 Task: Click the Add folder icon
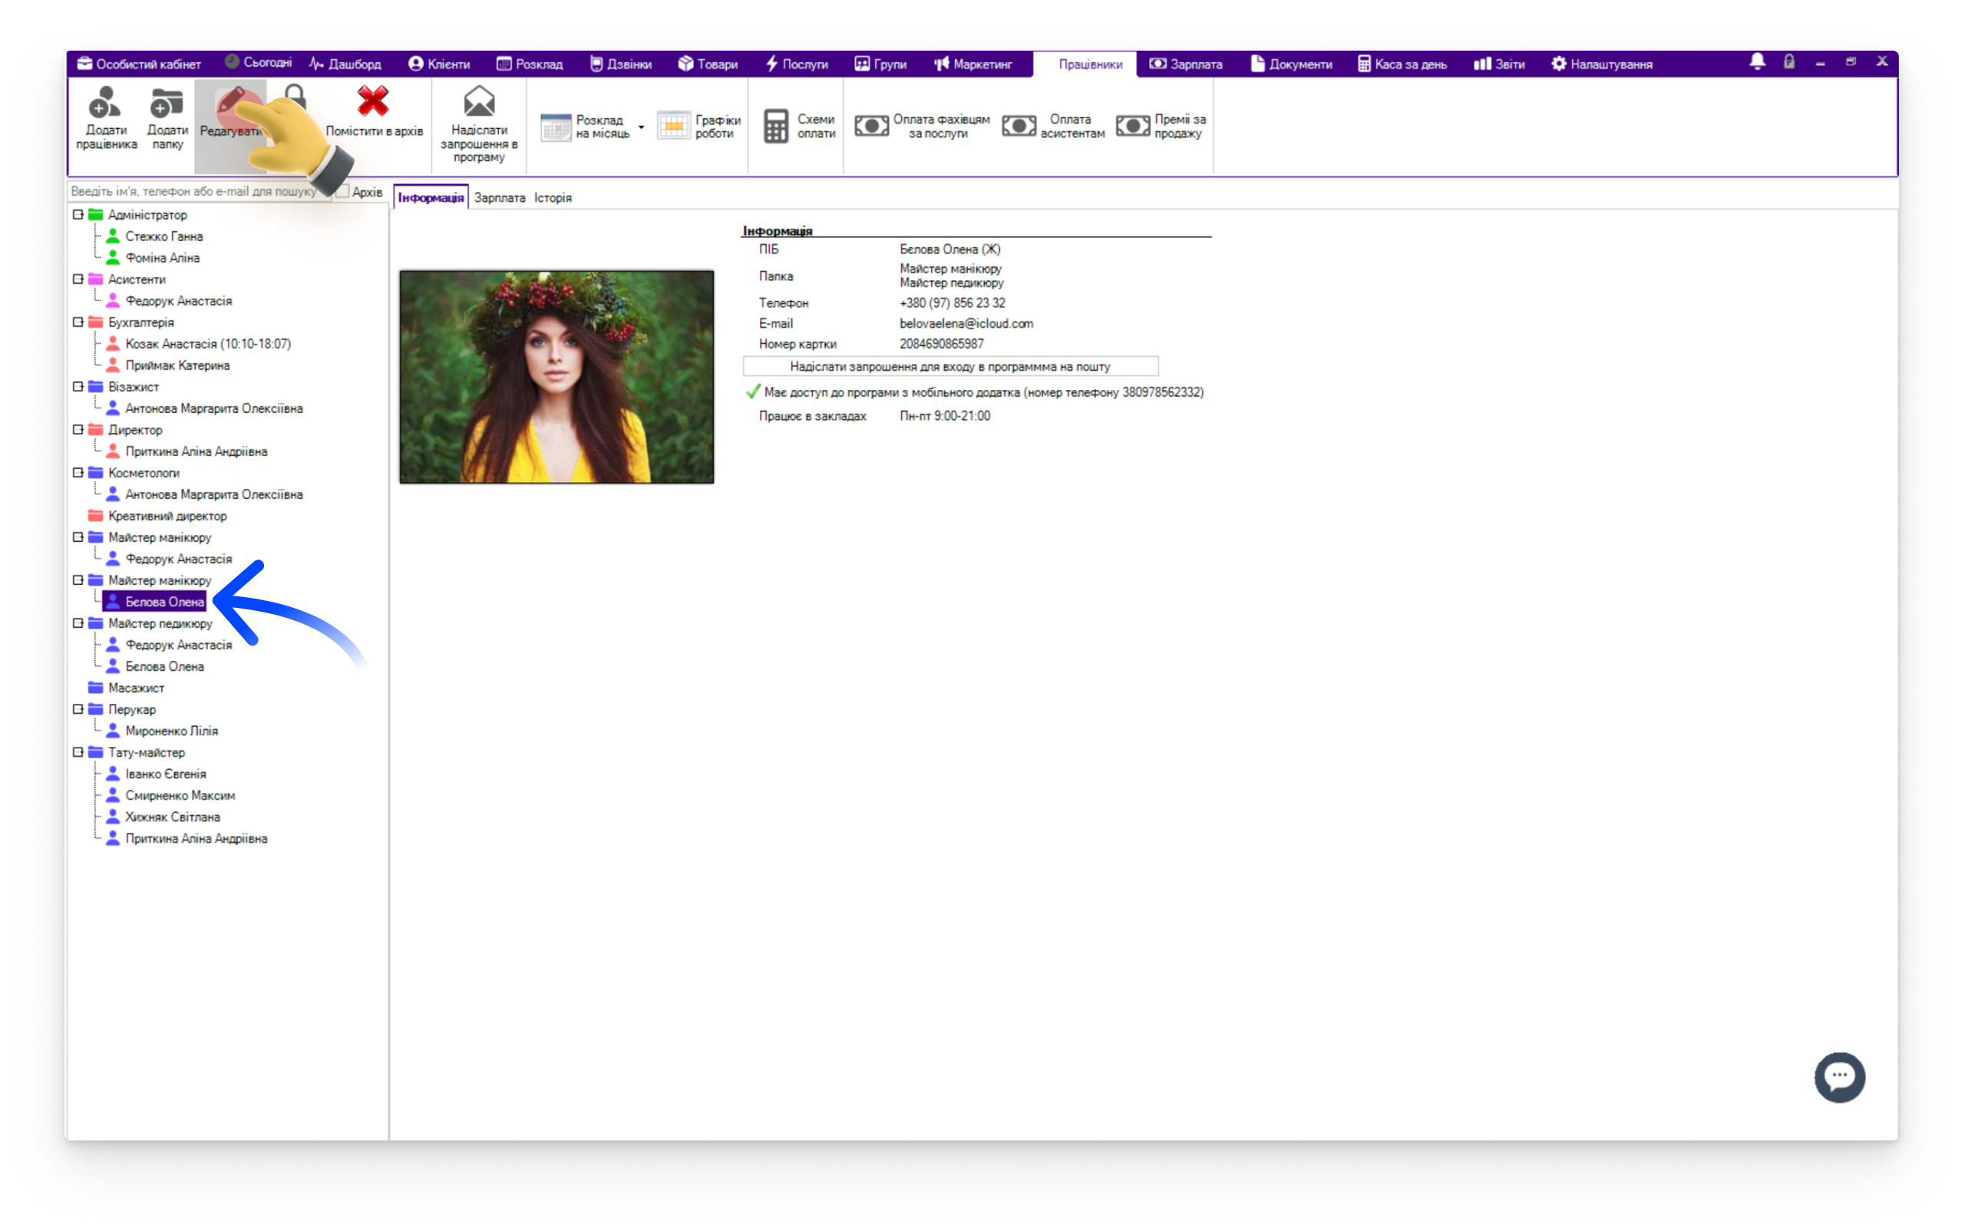pyautogui.click(x=167, y=104)
